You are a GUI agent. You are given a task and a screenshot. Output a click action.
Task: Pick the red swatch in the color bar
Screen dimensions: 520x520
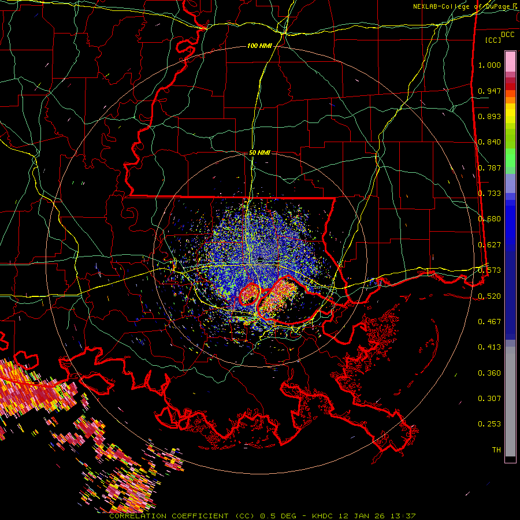pyautogui.click(x=510, y=86)
